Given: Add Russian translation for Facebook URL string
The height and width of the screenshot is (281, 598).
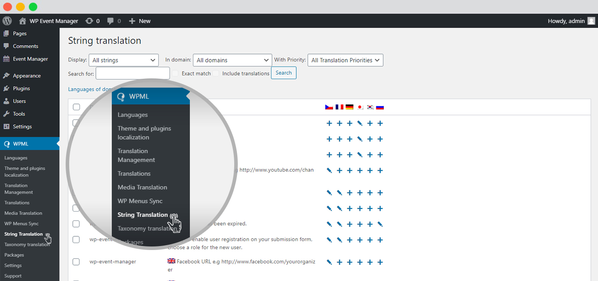Looking at the screenshot, I should point(380,262).
